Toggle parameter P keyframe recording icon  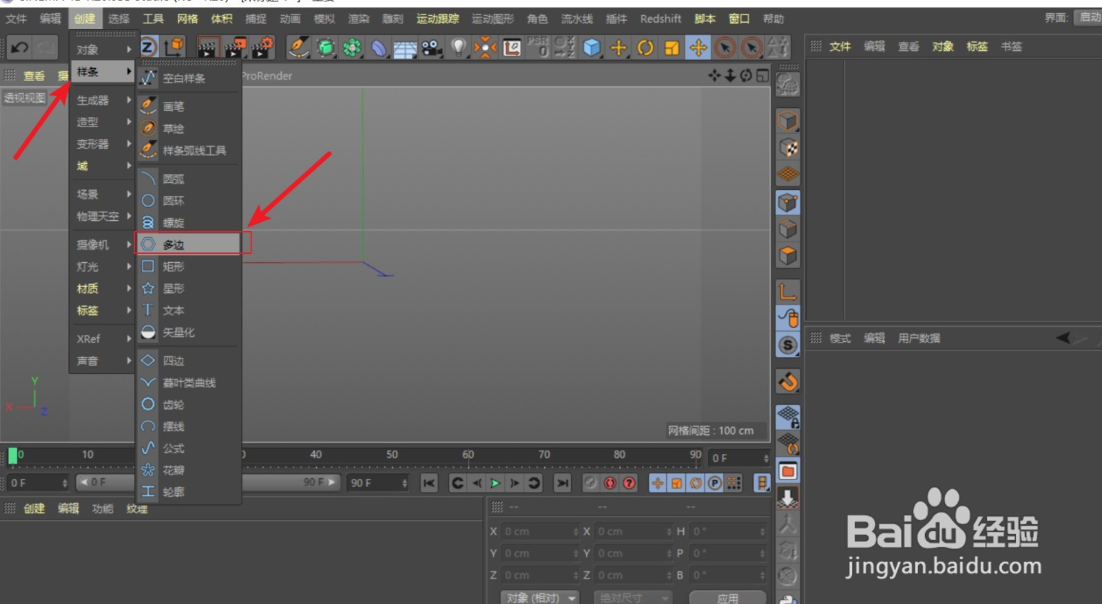coord(715,483)
